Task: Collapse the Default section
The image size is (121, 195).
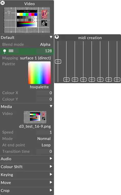Action: pos(51,37)
